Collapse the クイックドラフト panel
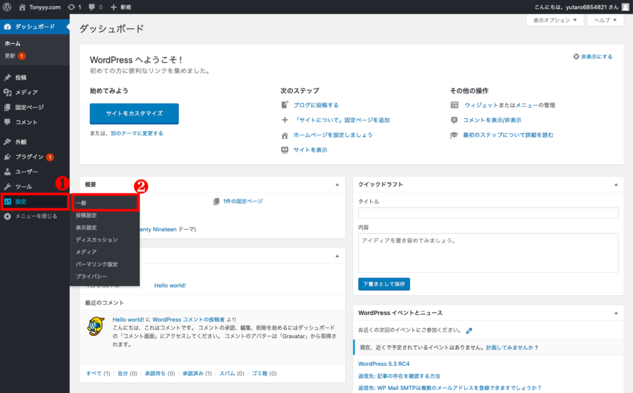 (616, 185)
